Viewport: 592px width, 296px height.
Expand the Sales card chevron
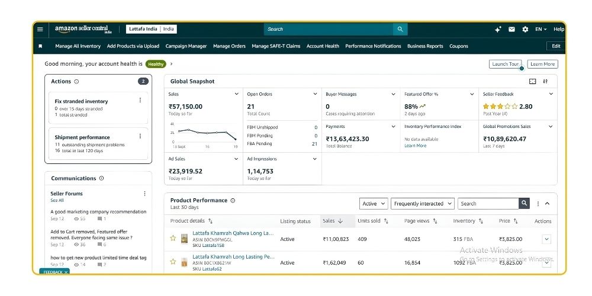click(x=236, y=94)
